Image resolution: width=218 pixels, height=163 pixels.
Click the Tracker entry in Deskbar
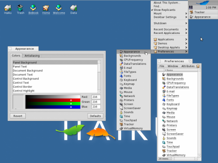pyautogui.click(x=203, y=12)
